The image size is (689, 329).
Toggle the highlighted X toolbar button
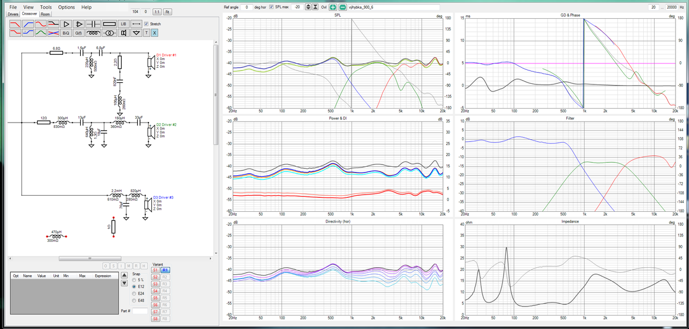[154, 33]
